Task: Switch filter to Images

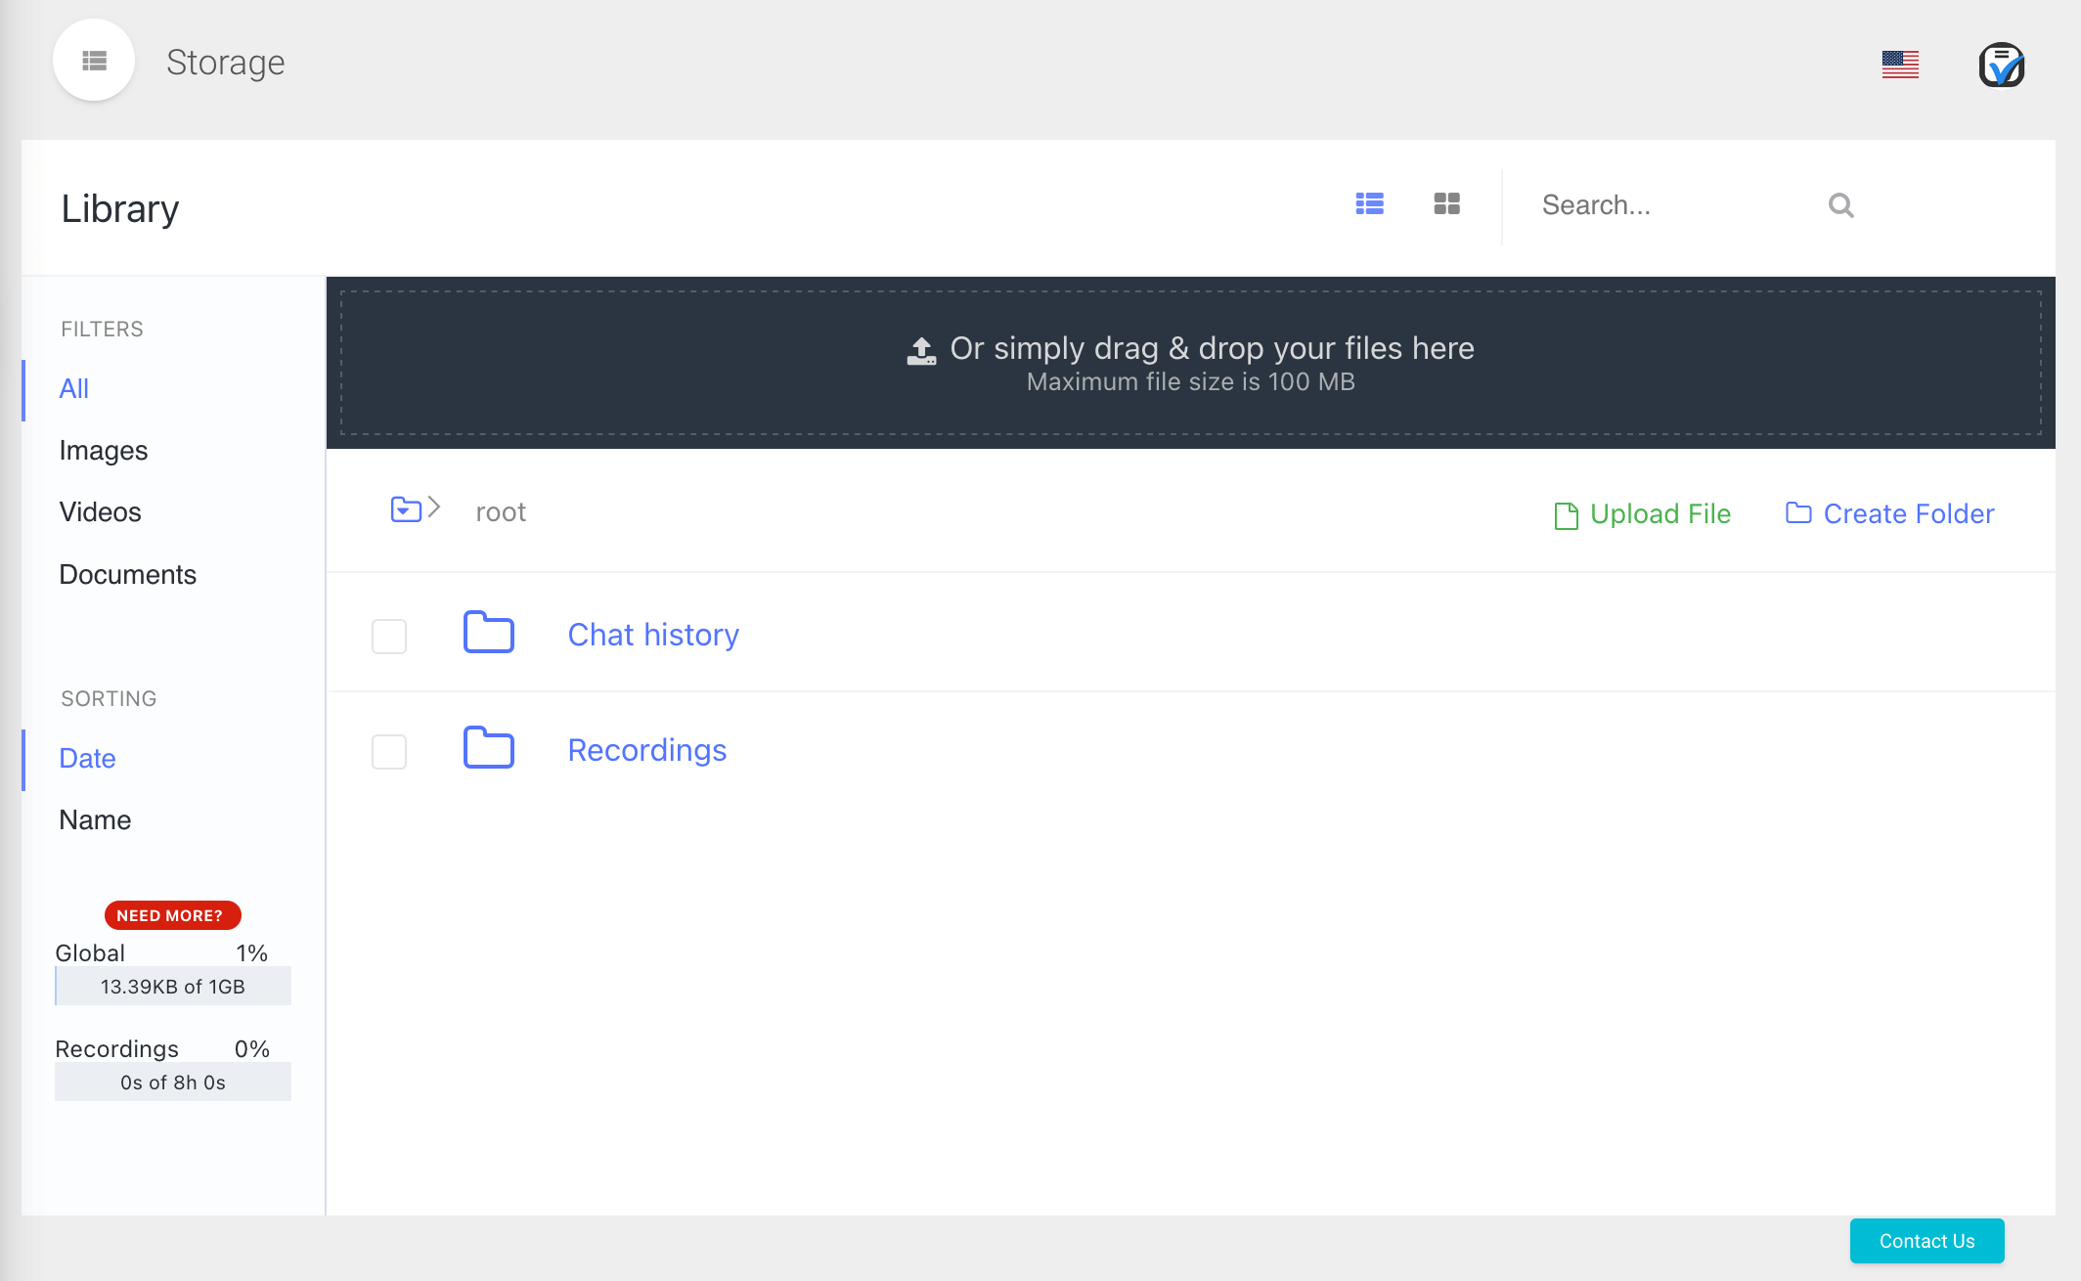Action: coord(103,450)
